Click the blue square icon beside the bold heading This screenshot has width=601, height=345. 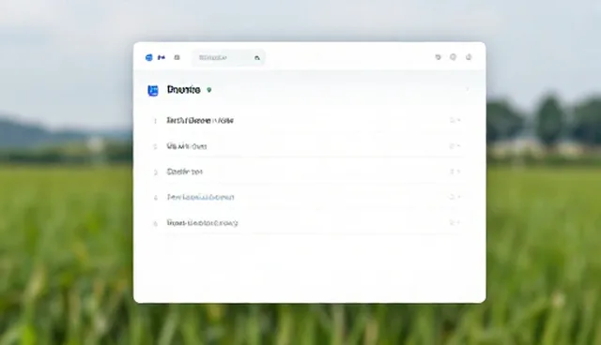coord(153,90)
